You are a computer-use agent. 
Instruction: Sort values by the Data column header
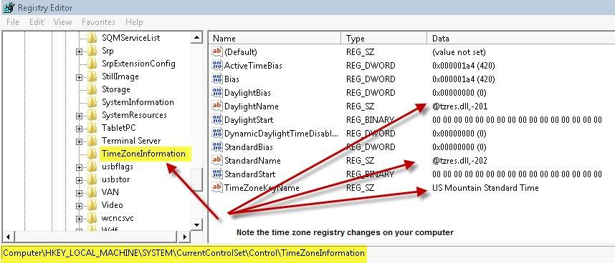[x=521, y=39]
